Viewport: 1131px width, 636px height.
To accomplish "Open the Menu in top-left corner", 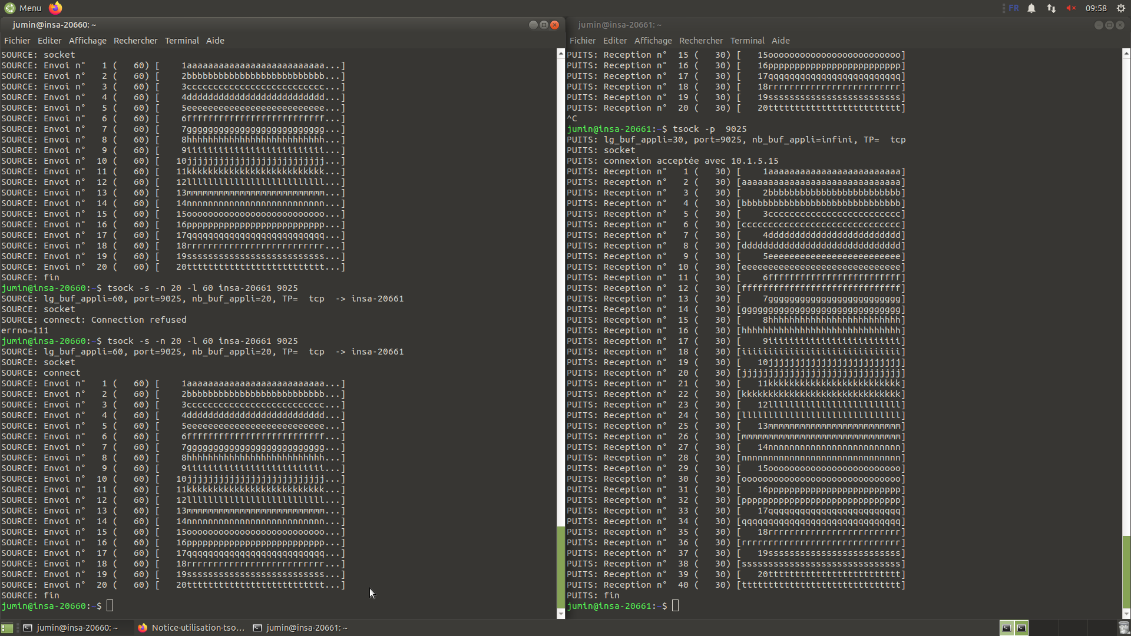I will click(24, 8).
